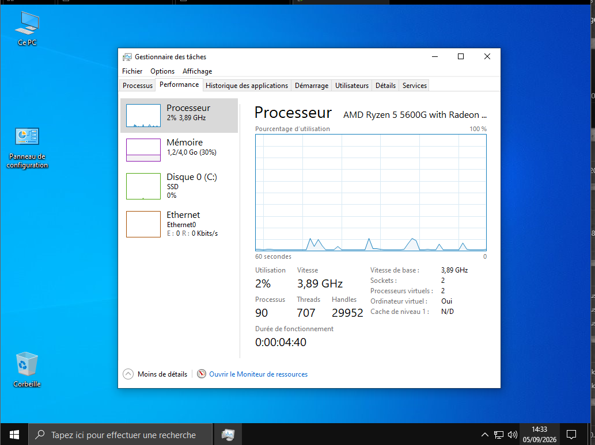Select the Panneau de configuration desktop icon
Image resolution: width=595 pixels, height=445 pixels.
click(27, 148)
